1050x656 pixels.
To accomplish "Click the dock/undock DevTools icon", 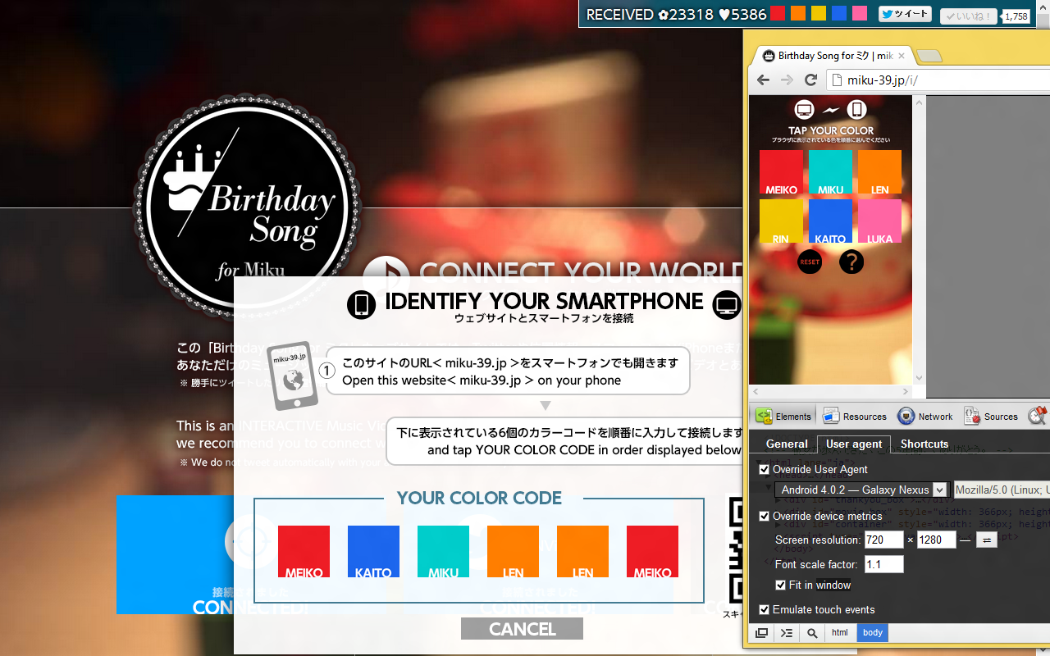I will tap(761, 632).
